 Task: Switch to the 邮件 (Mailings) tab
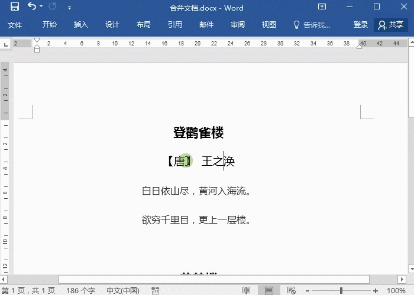click(206, 25)
